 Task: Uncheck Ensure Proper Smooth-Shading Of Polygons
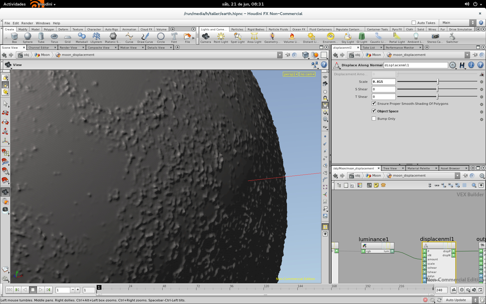pyautogui.click(x=374, y=104)
